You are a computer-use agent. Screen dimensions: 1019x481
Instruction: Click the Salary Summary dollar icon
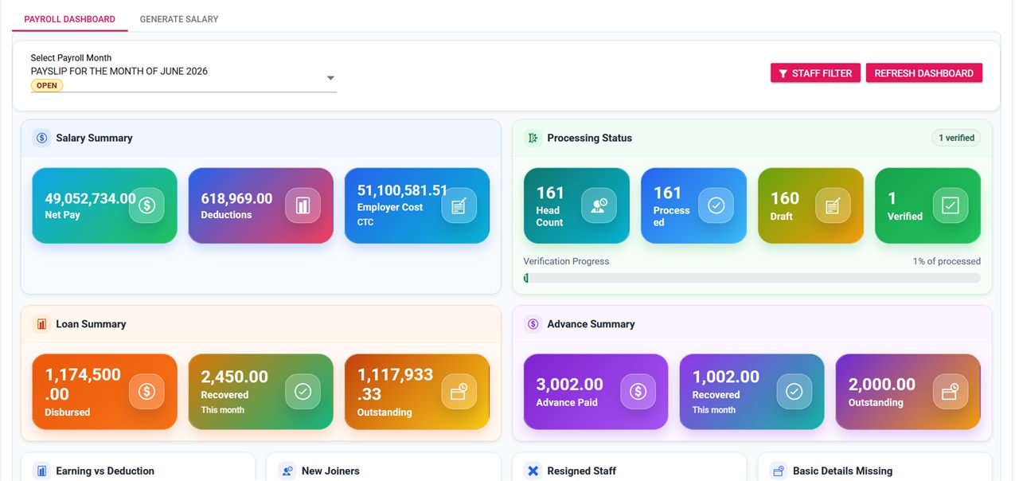pos(41,138)
